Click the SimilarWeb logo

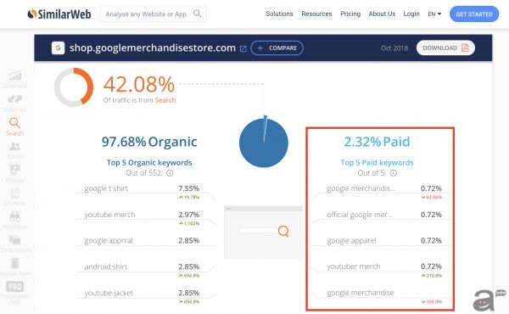[x=59, y=14]
